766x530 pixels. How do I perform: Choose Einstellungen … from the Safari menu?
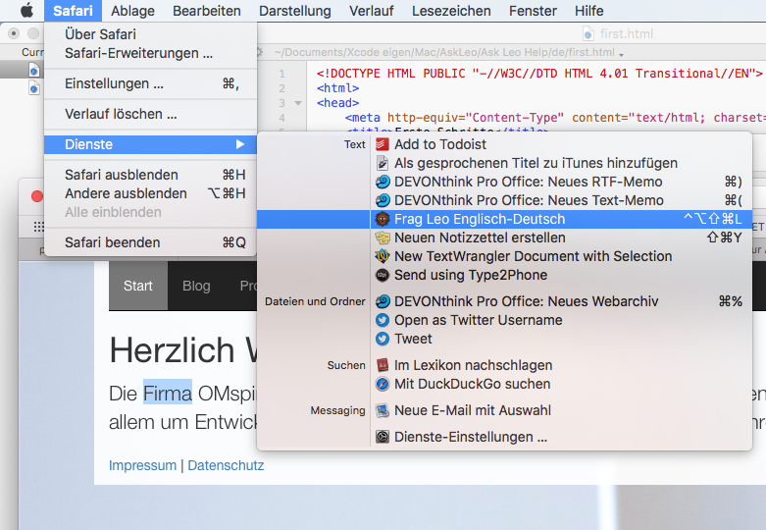(x=114, y=83)
